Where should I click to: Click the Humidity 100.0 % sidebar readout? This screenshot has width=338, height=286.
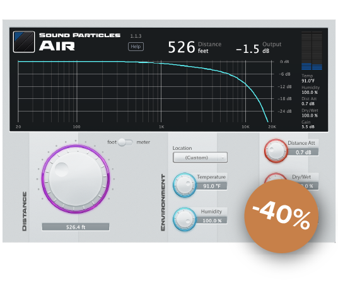coord(310,90)
